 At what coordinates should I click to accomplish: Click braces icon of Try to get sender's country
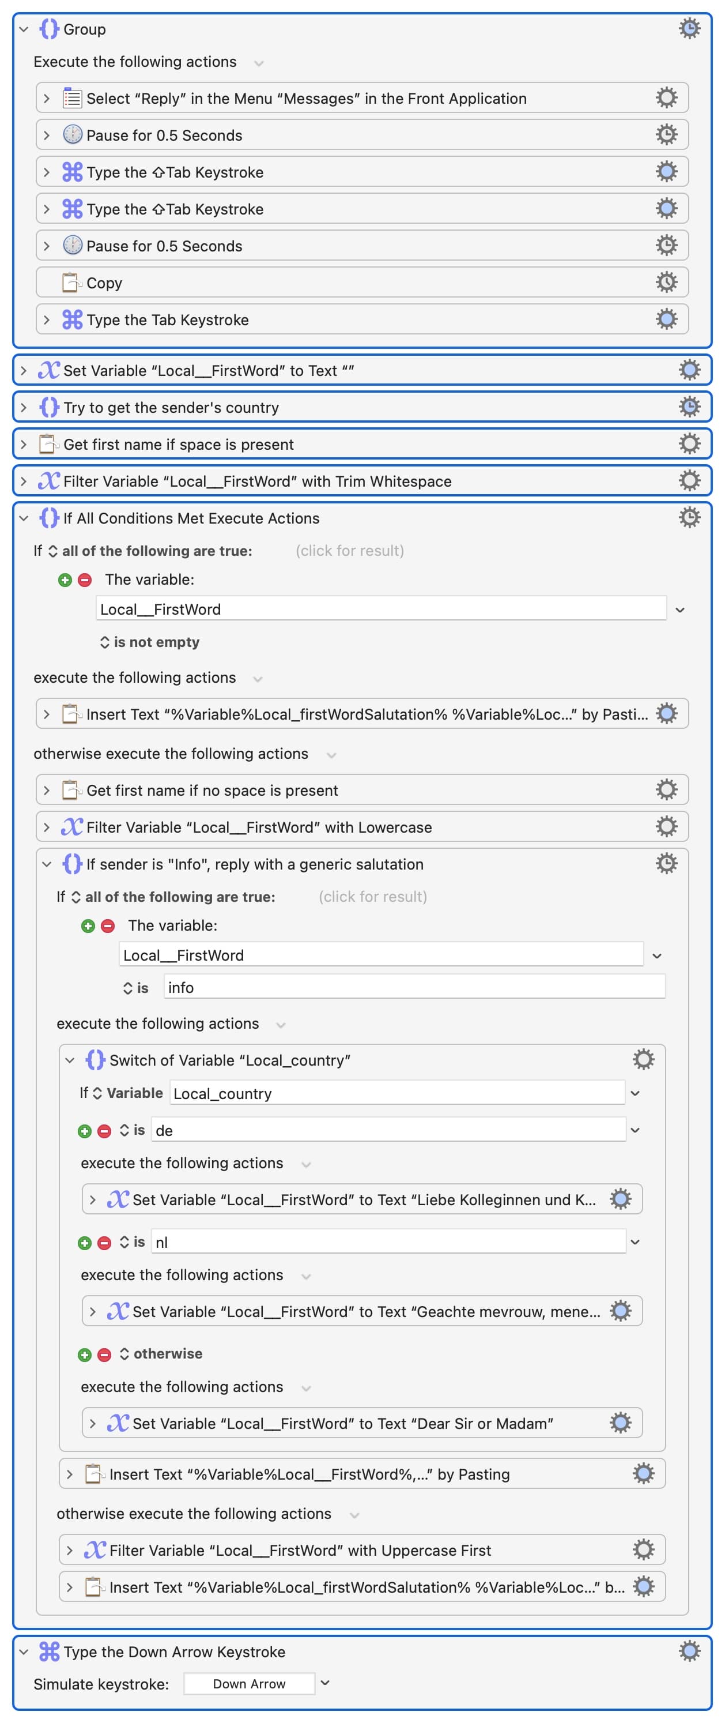pyautogui.click(x=49, y=407)
